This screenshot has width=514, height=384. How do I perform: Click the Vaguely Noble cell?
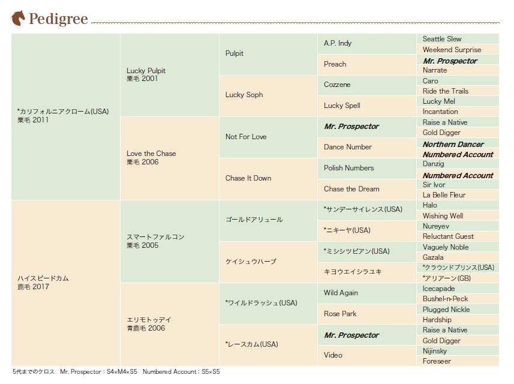(458, 247)
